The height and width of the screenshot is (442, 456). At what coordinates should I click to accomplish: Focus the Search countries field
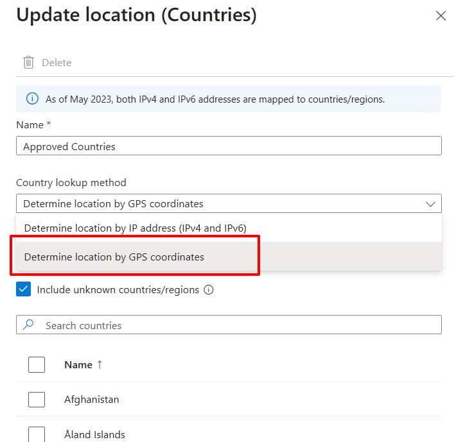coord(238,325)
